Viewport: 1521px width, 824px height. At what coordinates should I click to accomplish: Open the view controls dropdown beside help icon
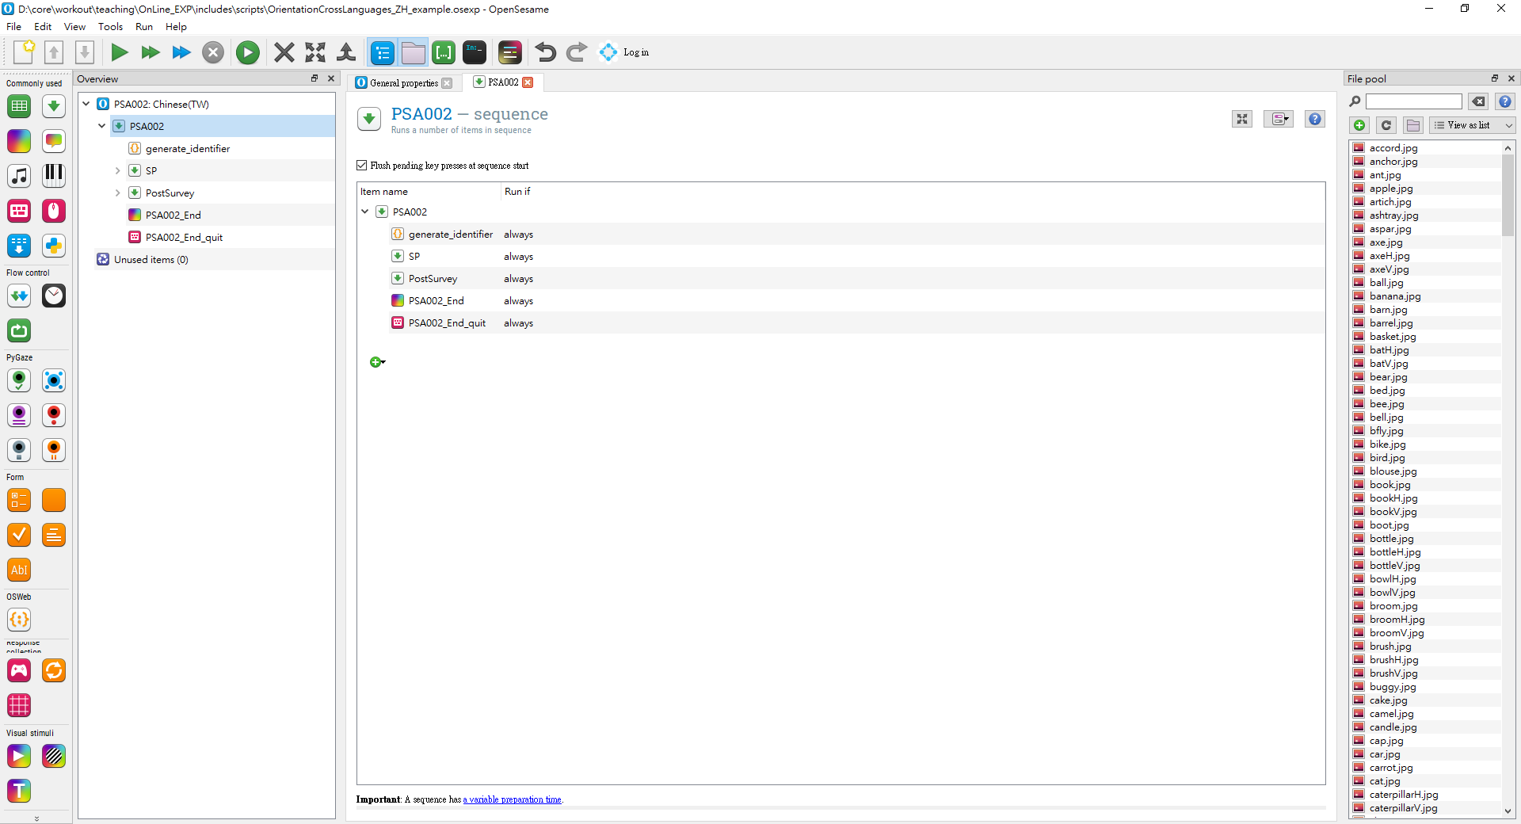(1279, 119)
